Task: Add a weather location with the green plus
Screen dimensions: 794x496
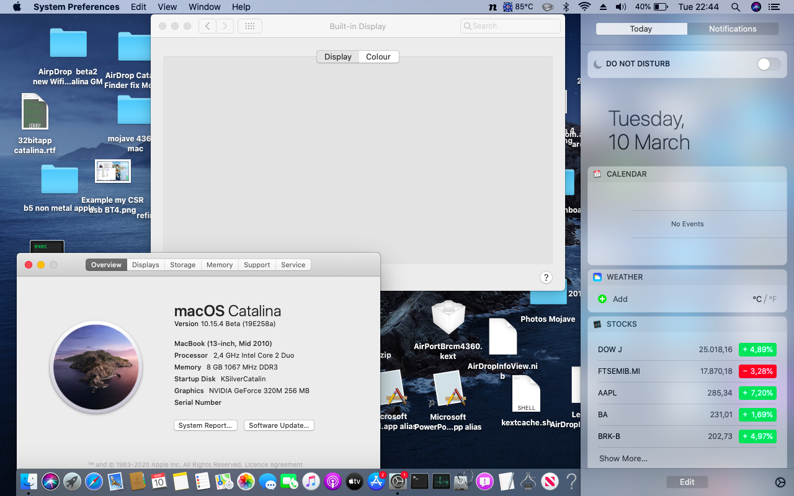Action: (x=602, y=299)
